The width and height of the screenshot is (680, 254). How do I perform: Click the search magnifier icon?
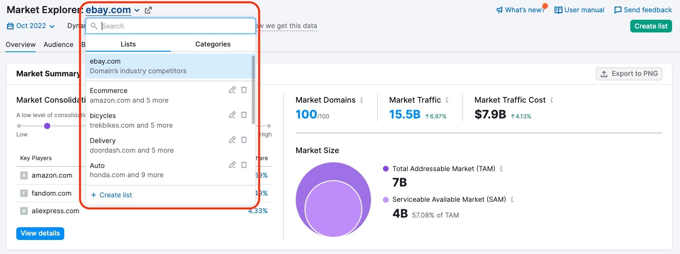(x=94, y=26)
